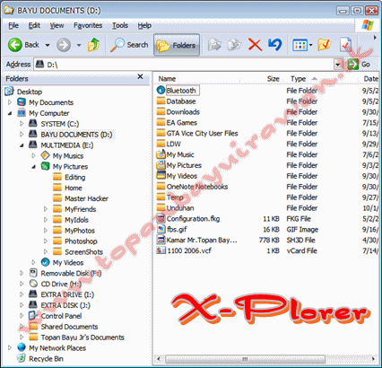Click the Go button
Screen dimensions: 382x368
(x=359, y=65)
